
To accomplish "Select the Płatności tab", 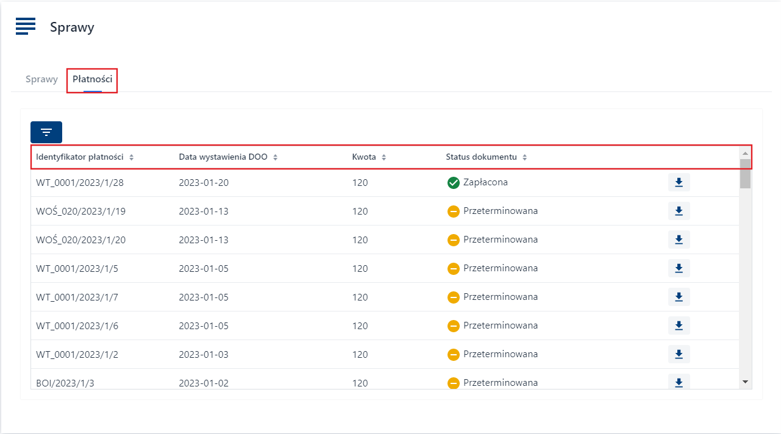I will pos(92,79).
